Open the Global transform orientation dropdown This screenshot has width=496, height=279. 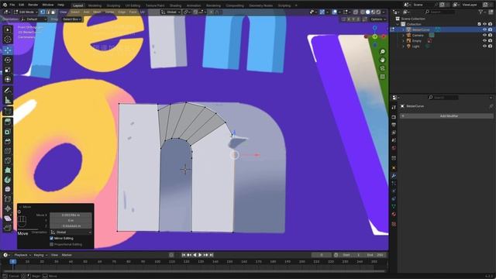click(170, 12)
